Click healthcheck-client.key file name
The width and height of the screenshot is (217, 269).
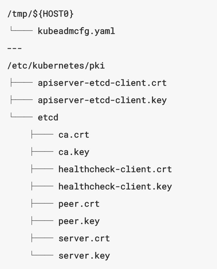click(x=115, y=187)
